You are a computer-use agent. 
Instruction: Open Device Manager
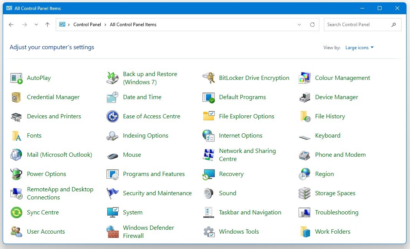(x=336, y=97)
